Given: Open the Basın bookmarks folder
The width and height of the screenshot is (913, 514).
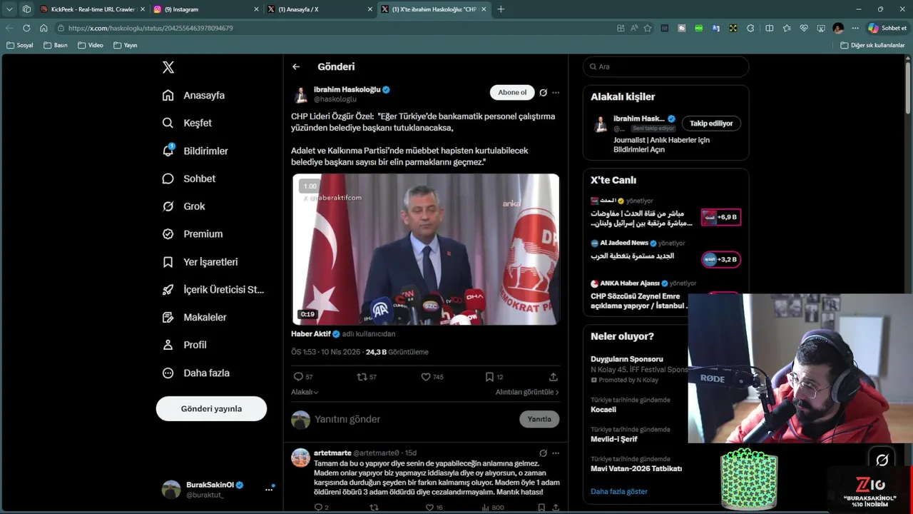Looking at the screenshot, I should [56, 45].
